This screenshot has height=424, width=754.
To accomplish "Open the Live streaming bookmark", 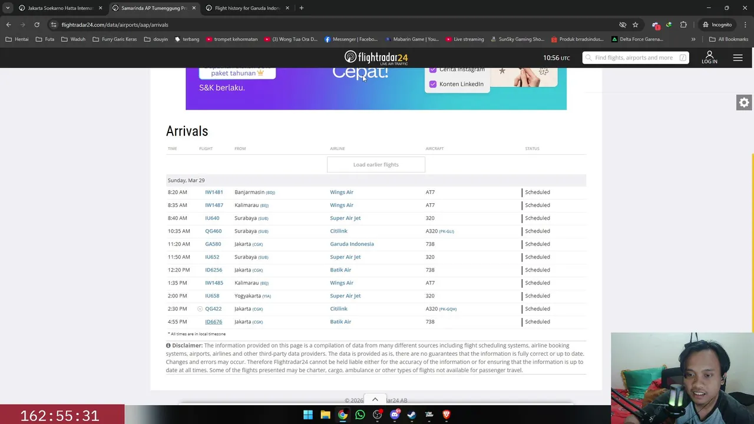I will coord(465,39).
